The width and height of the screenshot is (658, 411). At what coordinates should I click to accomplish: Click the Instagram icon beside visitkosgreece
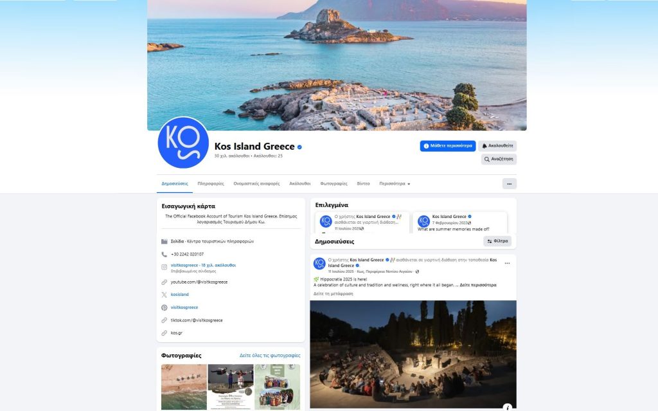coord(164,267)
